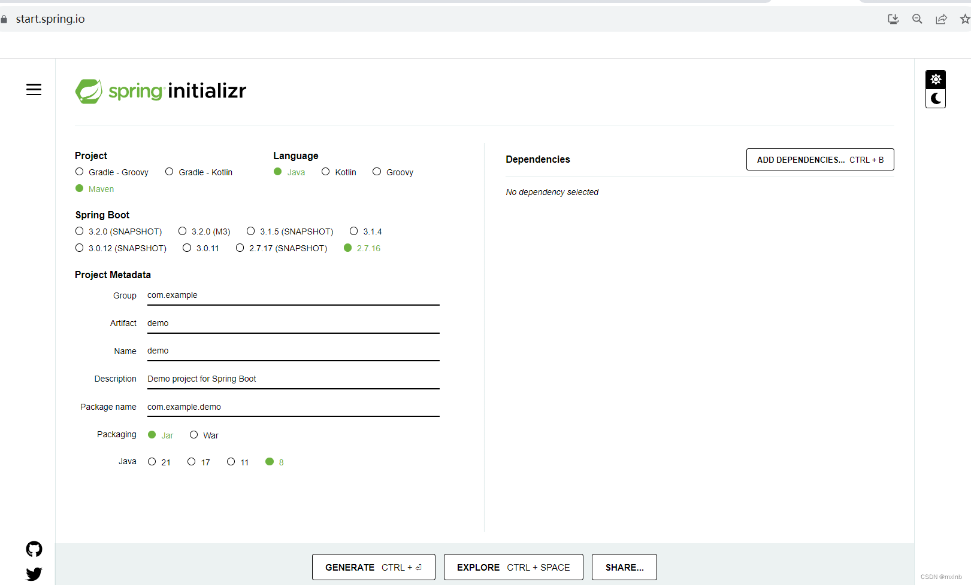
Task: Click the Share button
Action: coord(624,567)
